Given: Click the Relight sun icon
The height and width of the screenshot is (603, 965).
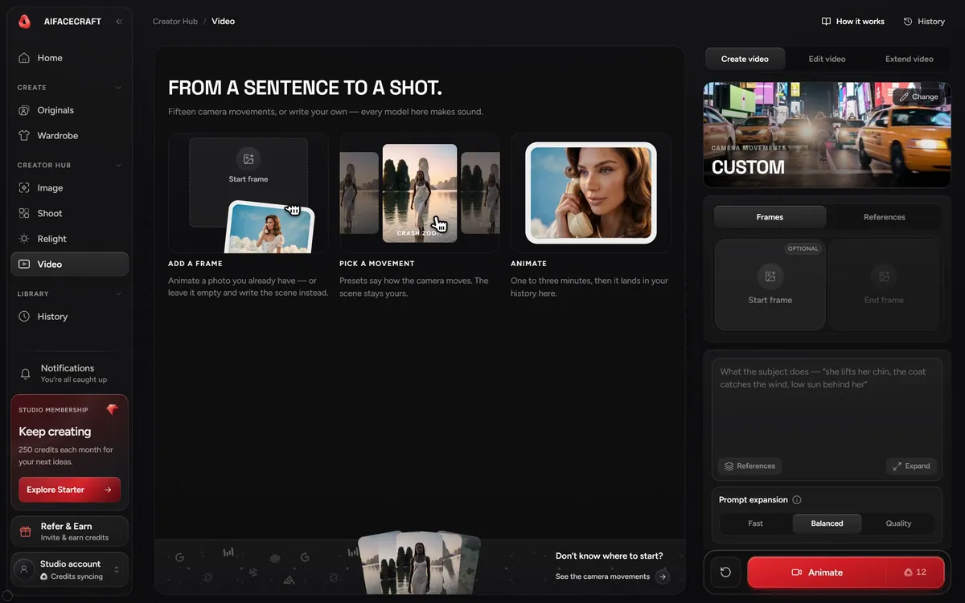Looking at the screenshot, I should 24,239.
